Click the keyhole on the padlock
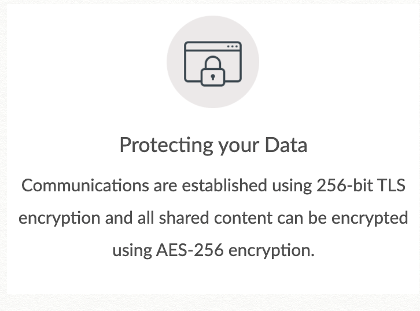Viewport: 420px width, 311px height. [x=213, y=76]
